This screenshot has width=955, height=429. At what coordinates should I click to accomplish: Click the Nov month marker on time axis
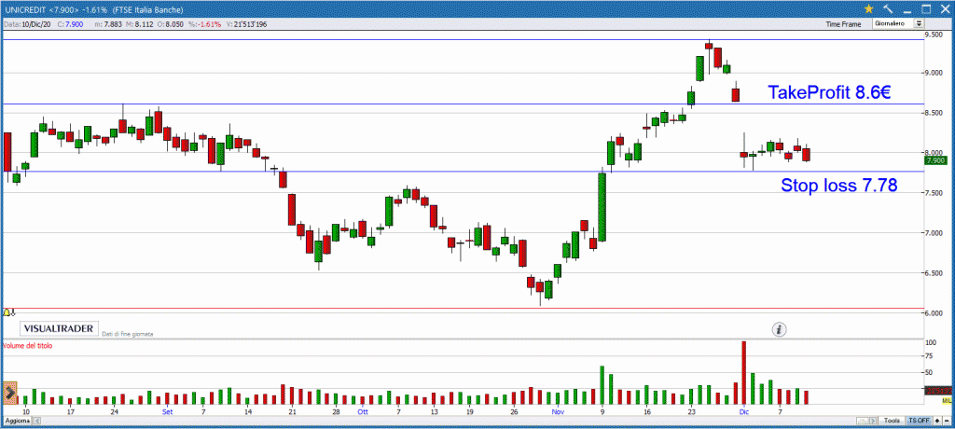[558, 412]
